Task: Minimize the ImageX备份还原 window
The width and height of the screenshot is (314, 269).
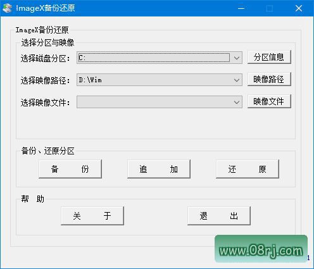Action: [x=241, y=8]
